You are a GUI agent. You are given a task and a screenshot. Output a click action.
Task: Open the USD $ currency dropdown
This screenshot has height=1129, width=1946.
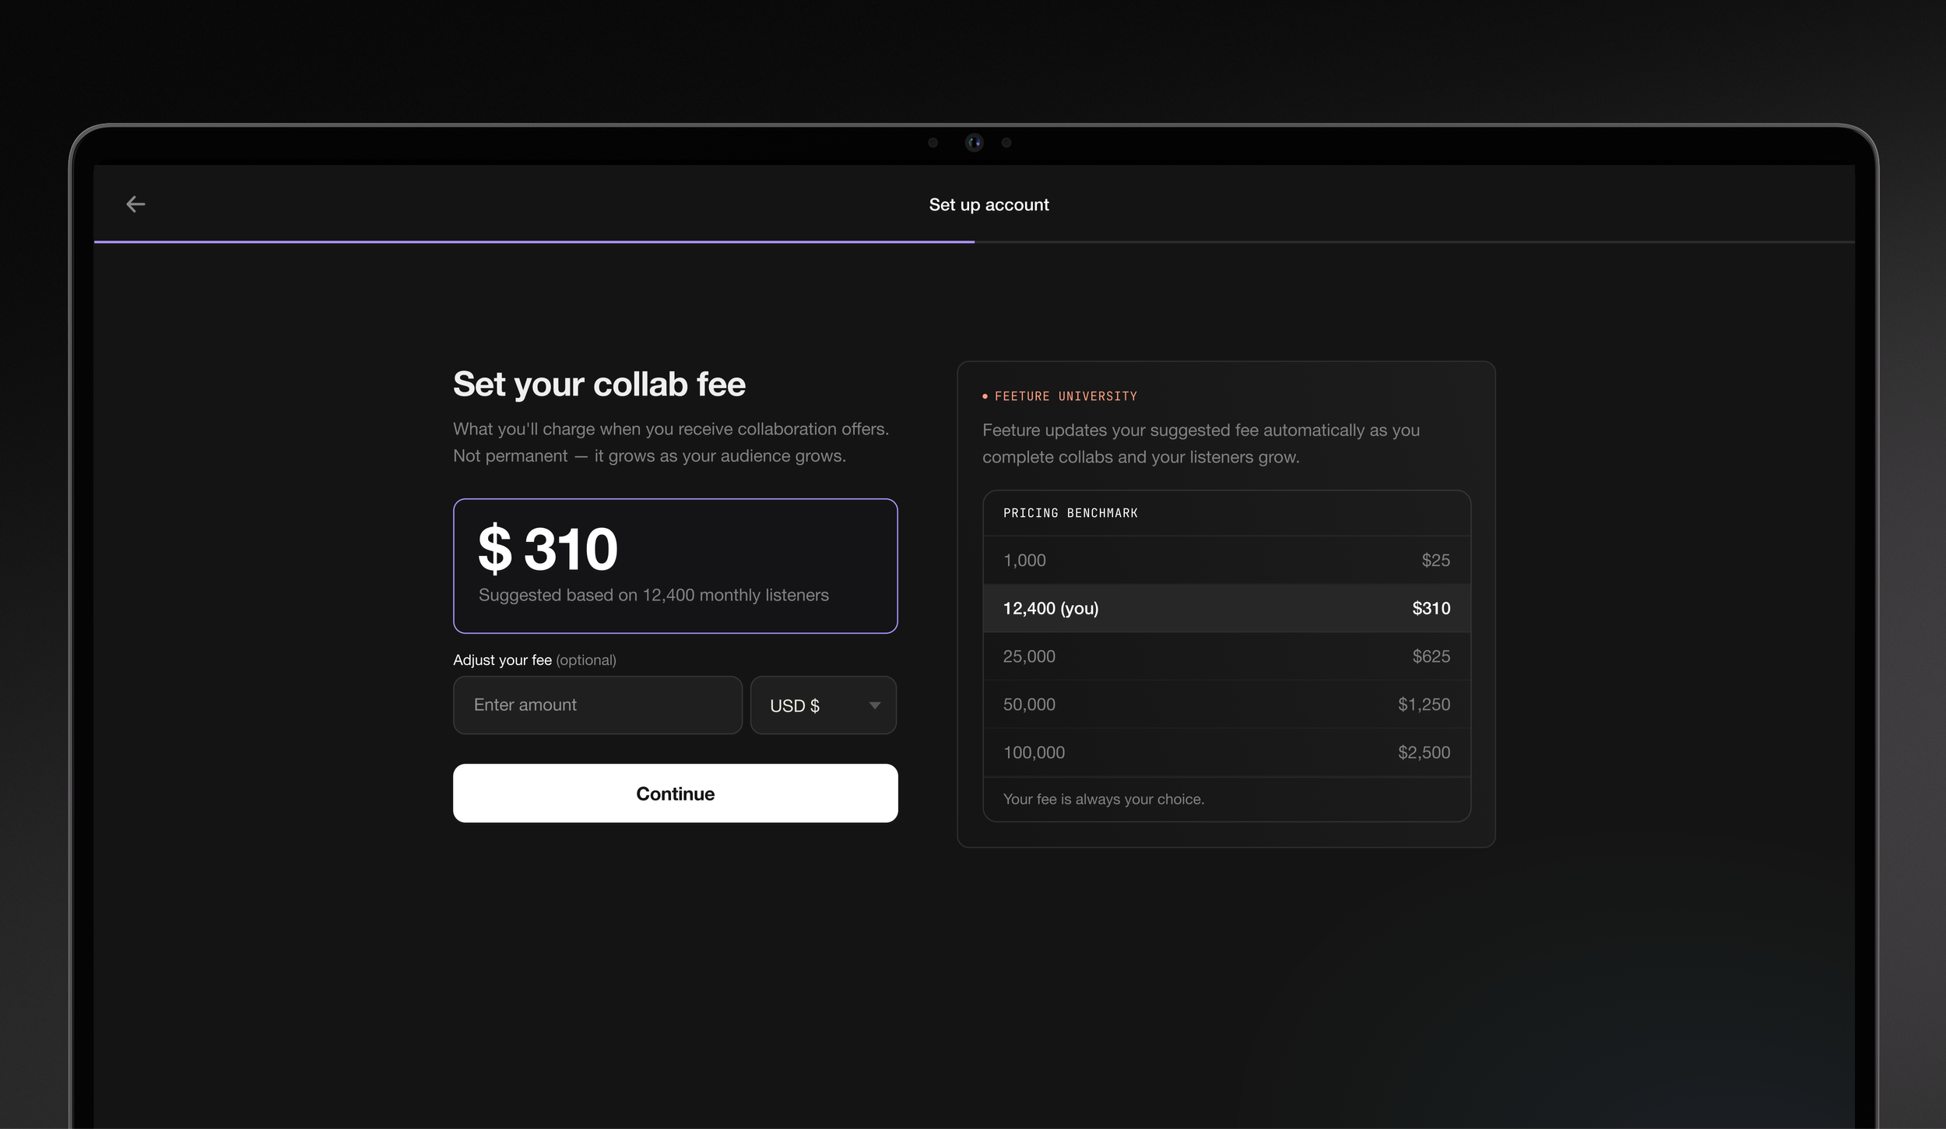[823, 705]
